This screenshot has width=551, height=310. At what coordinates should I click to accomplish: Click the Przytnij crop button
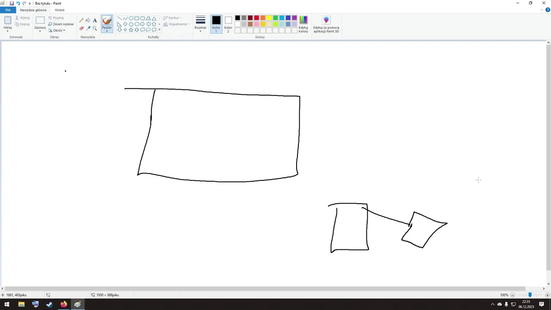[x=56, y=18]
